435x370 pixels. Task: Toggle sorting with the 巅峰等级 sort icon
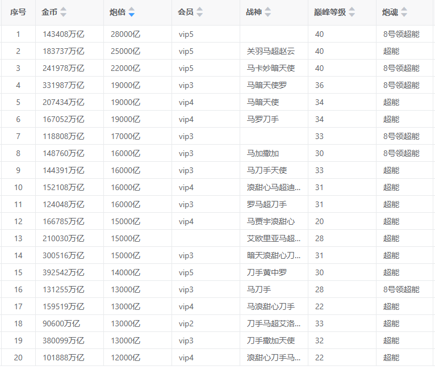[352, 12]
